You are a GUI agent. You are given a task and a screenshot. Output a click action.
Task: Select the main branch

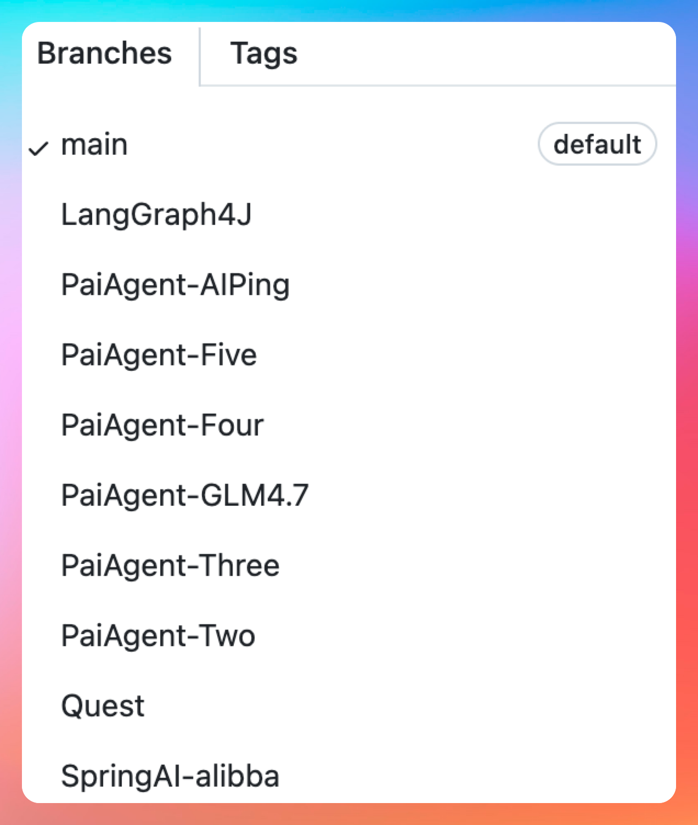[x=94, y=145]
